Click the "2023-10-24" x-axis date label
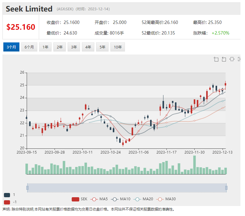The image size is (245, 216). (111, 152)
